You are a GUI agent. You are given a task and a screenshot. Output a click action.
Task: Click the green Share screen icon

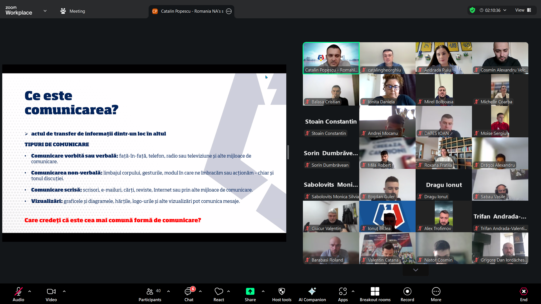coord(250,291)
